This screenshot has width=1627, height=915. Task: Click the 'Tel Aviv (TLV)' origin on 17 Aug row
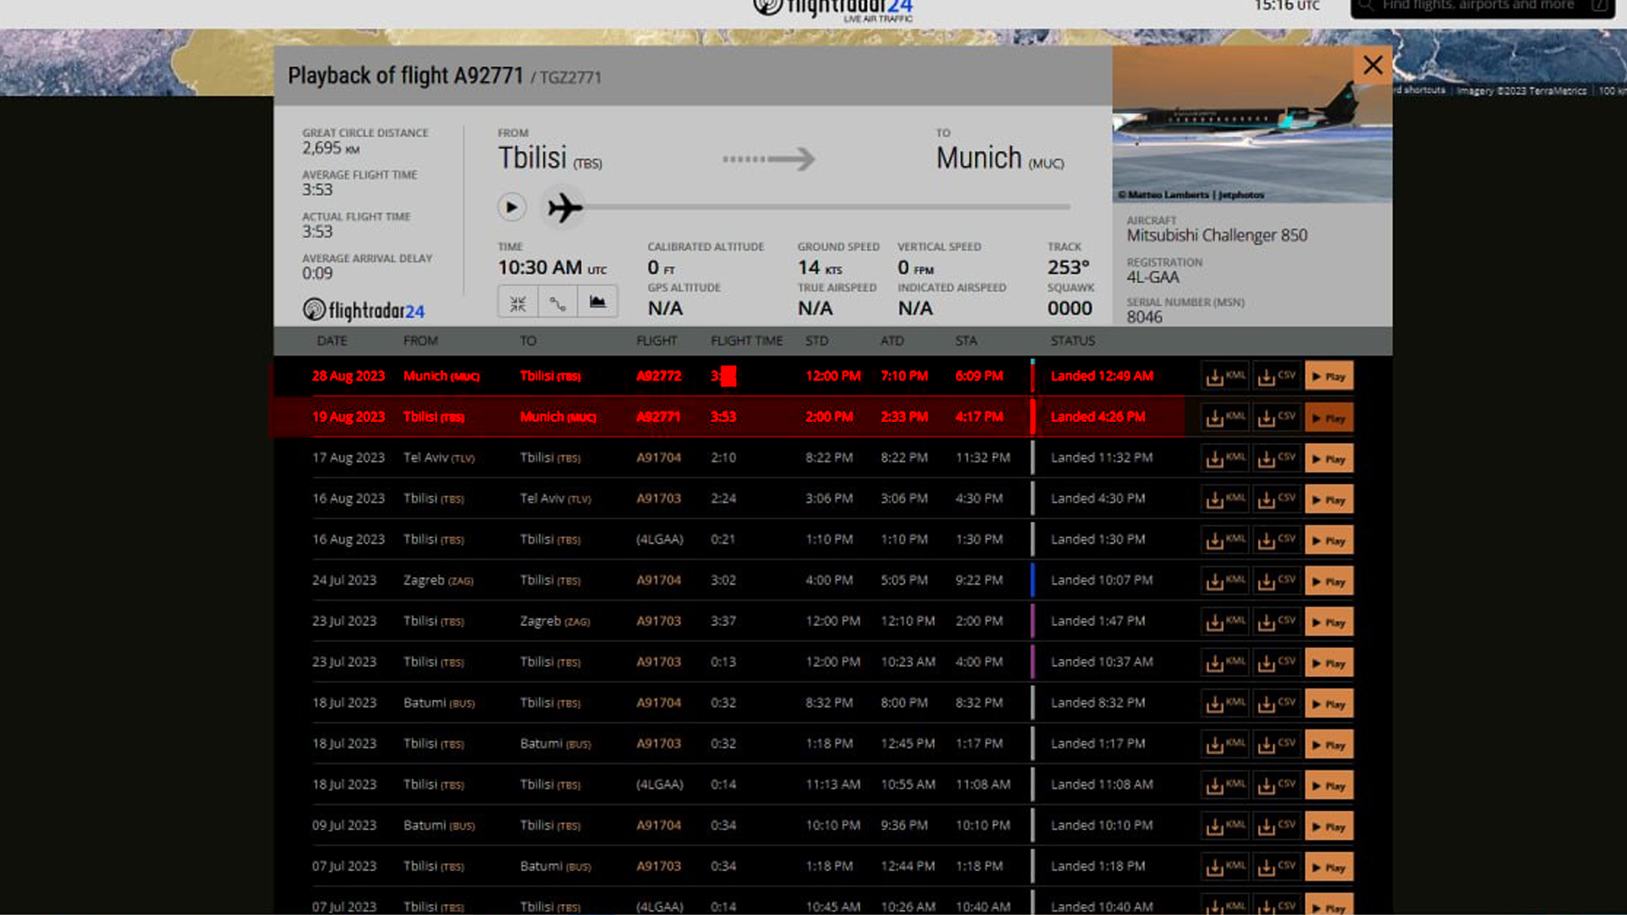coord(439,457)
